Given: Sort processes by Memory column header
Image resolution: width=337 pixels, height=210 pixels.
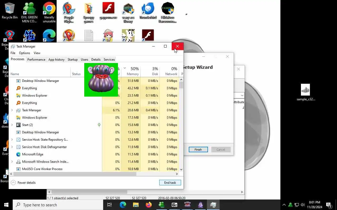Looking at the screenshot, I should coord(131,71).
